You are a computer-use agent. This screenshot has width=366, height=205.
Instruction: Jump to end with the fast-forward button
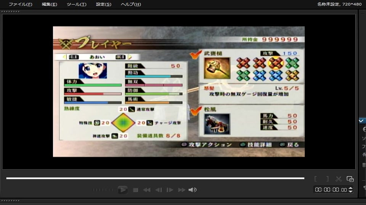tap(181, 190)
